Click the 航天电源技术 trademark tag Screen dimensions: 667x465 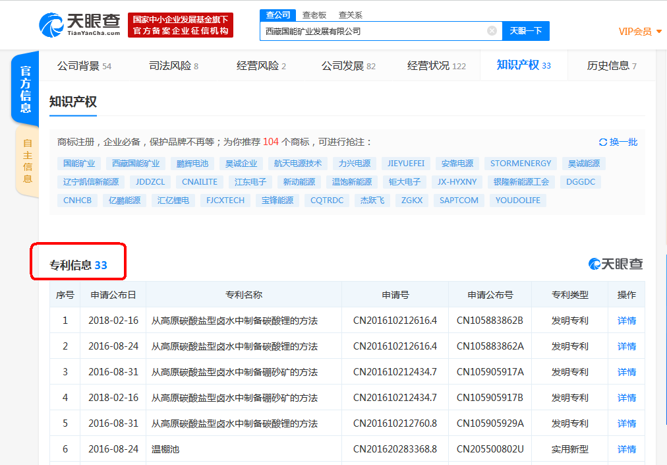click(298, 164)
